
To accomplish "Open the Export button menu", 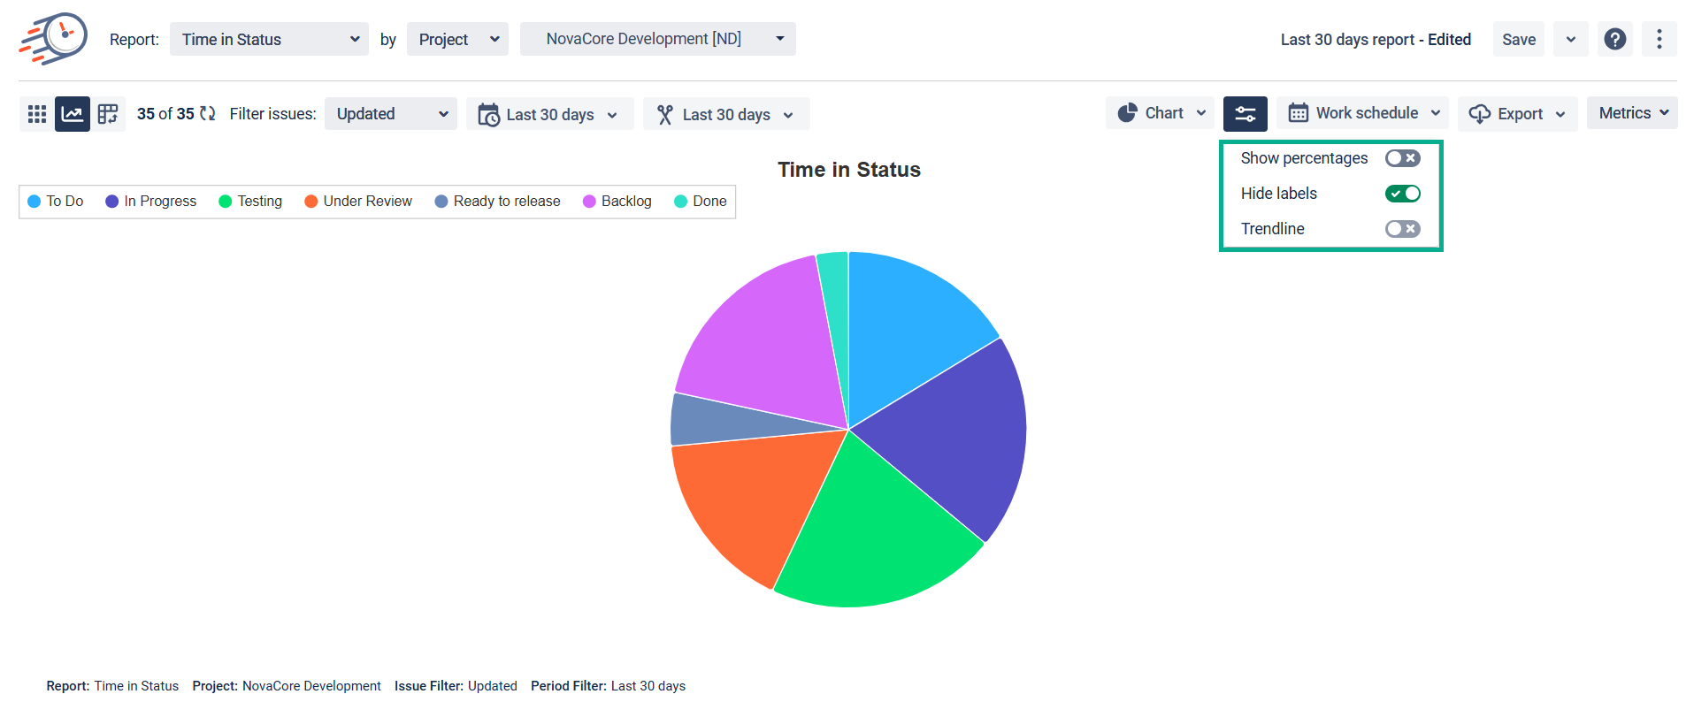I will tap(1517, 114).
